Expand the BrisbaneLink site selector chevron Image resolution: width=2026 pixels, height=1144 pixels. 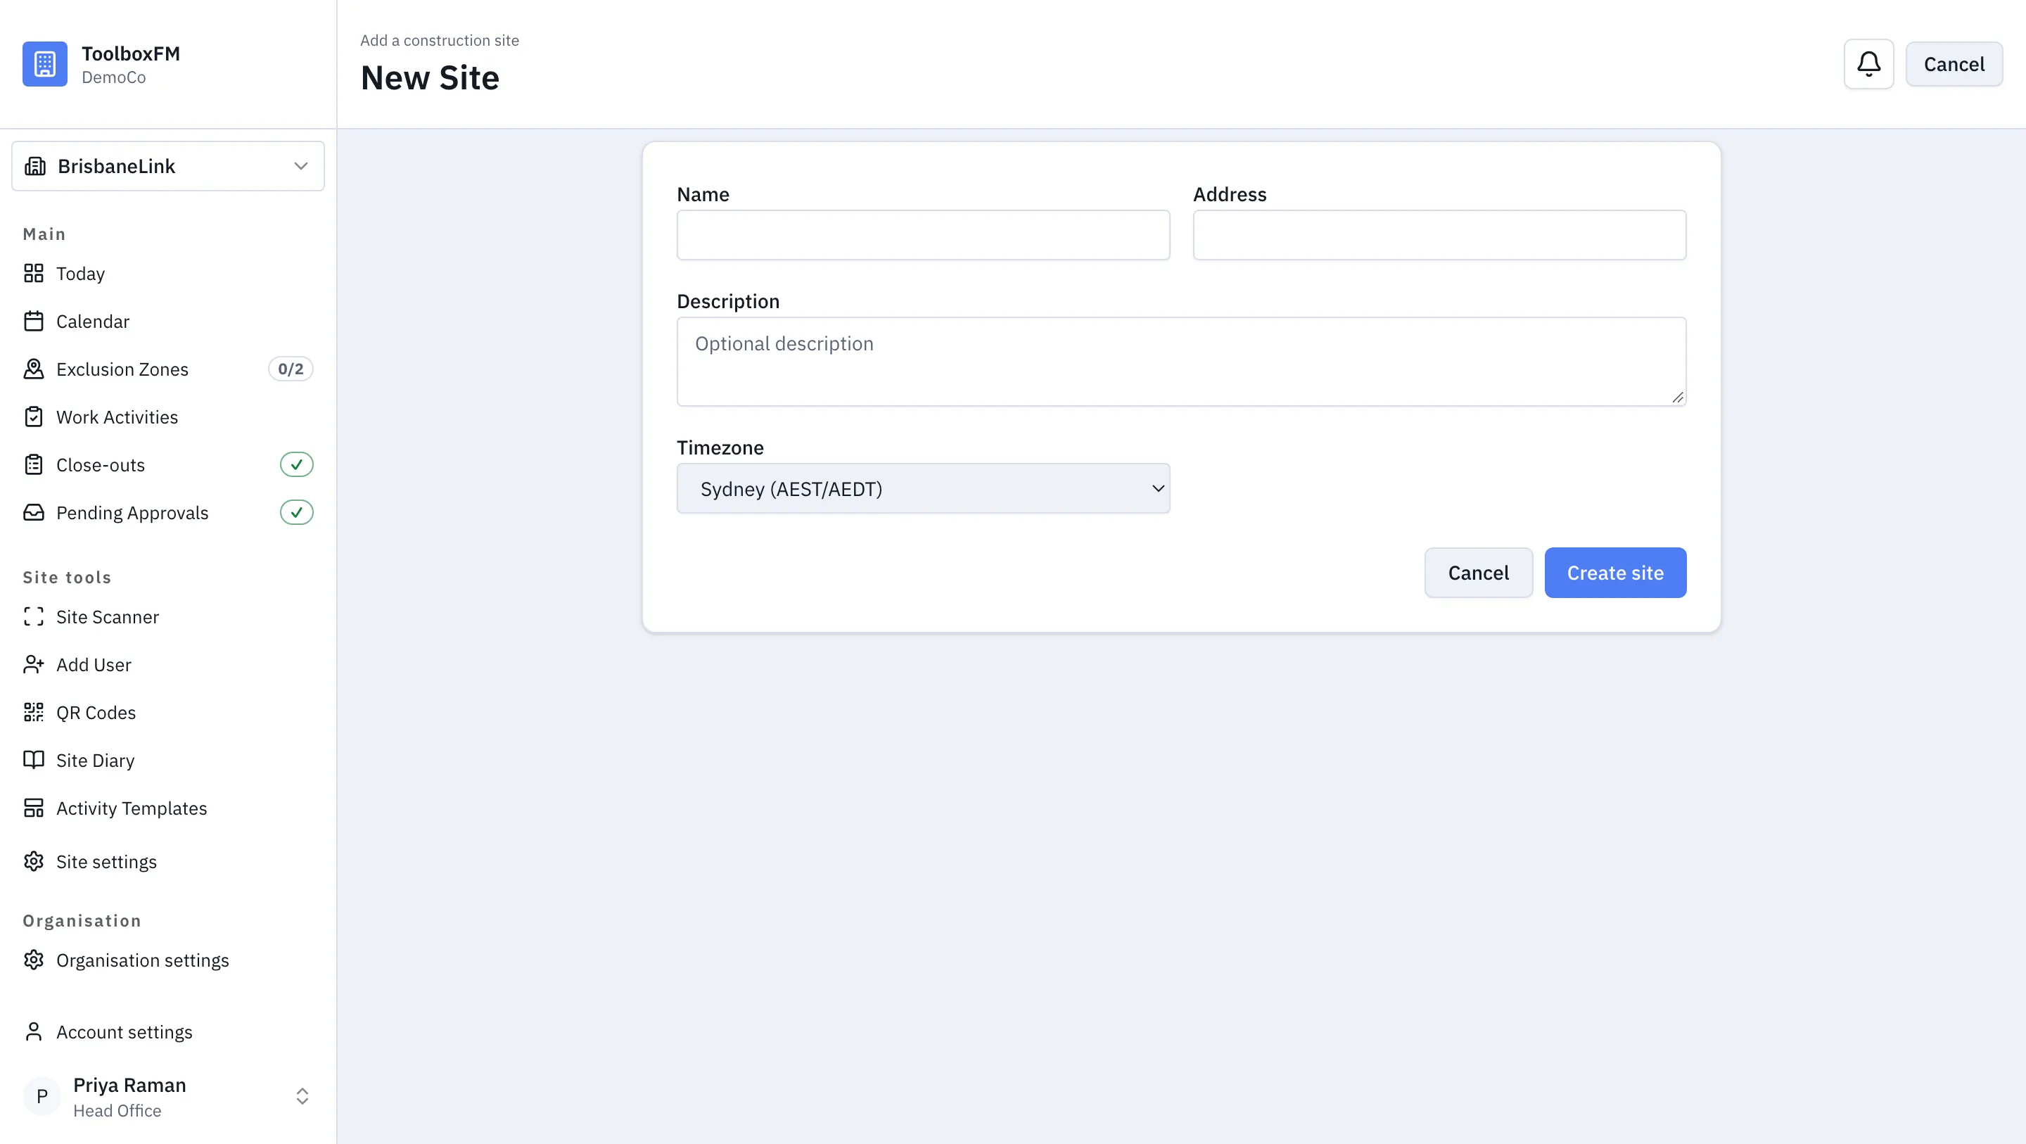(x=300, y=166)
